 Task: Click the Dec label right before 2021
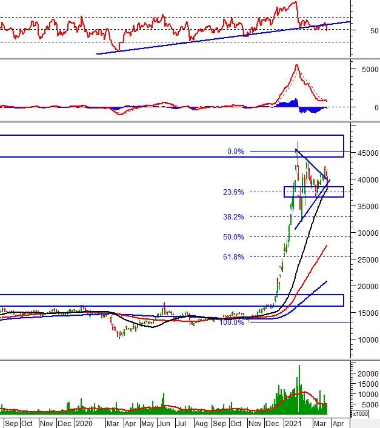(x=272, y=424)
